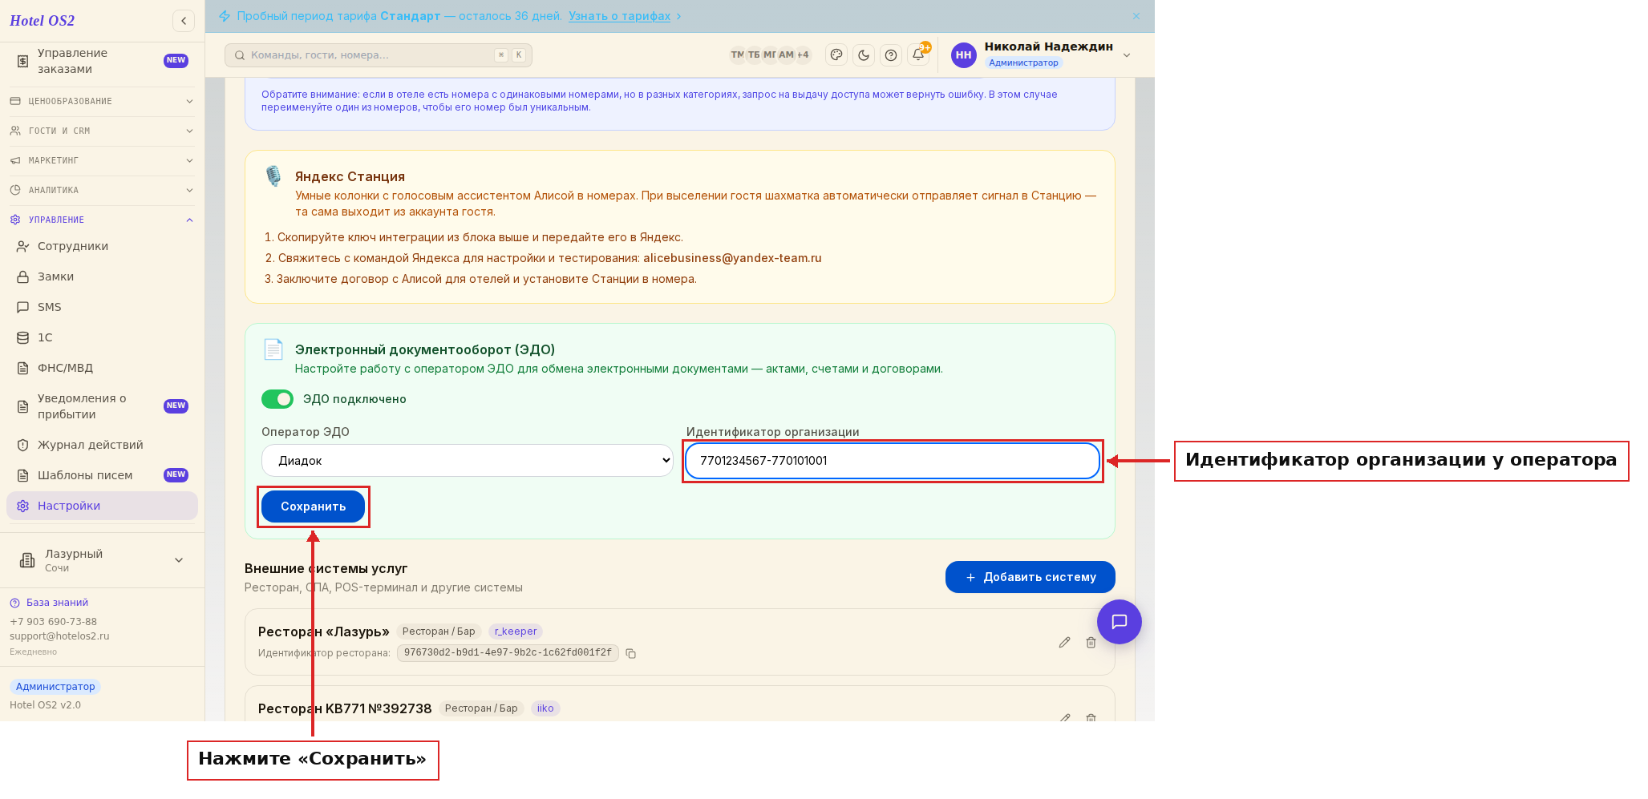The height and width of the screenshot is (799, 1648).
Task: Expand the Ценообразование section
Action: (102, 101)
